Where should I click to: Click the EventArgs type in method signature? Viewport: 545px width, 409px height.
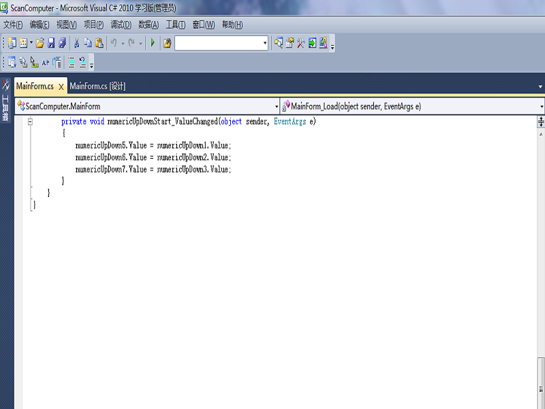[x=290, y=121]
